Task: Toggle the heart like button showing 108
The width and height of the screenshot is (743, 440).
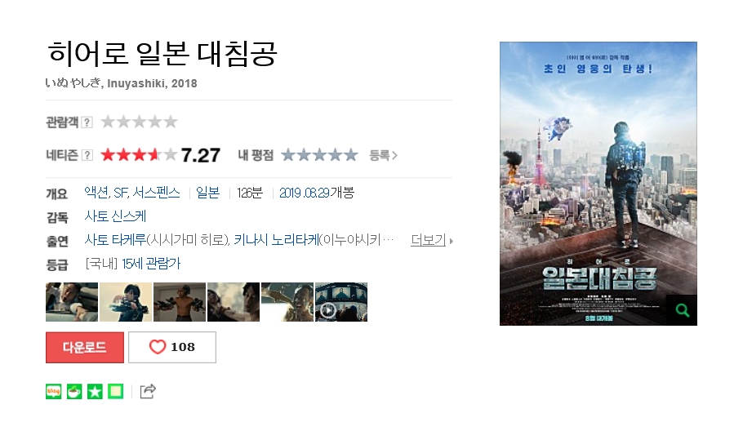Action: 172,347
